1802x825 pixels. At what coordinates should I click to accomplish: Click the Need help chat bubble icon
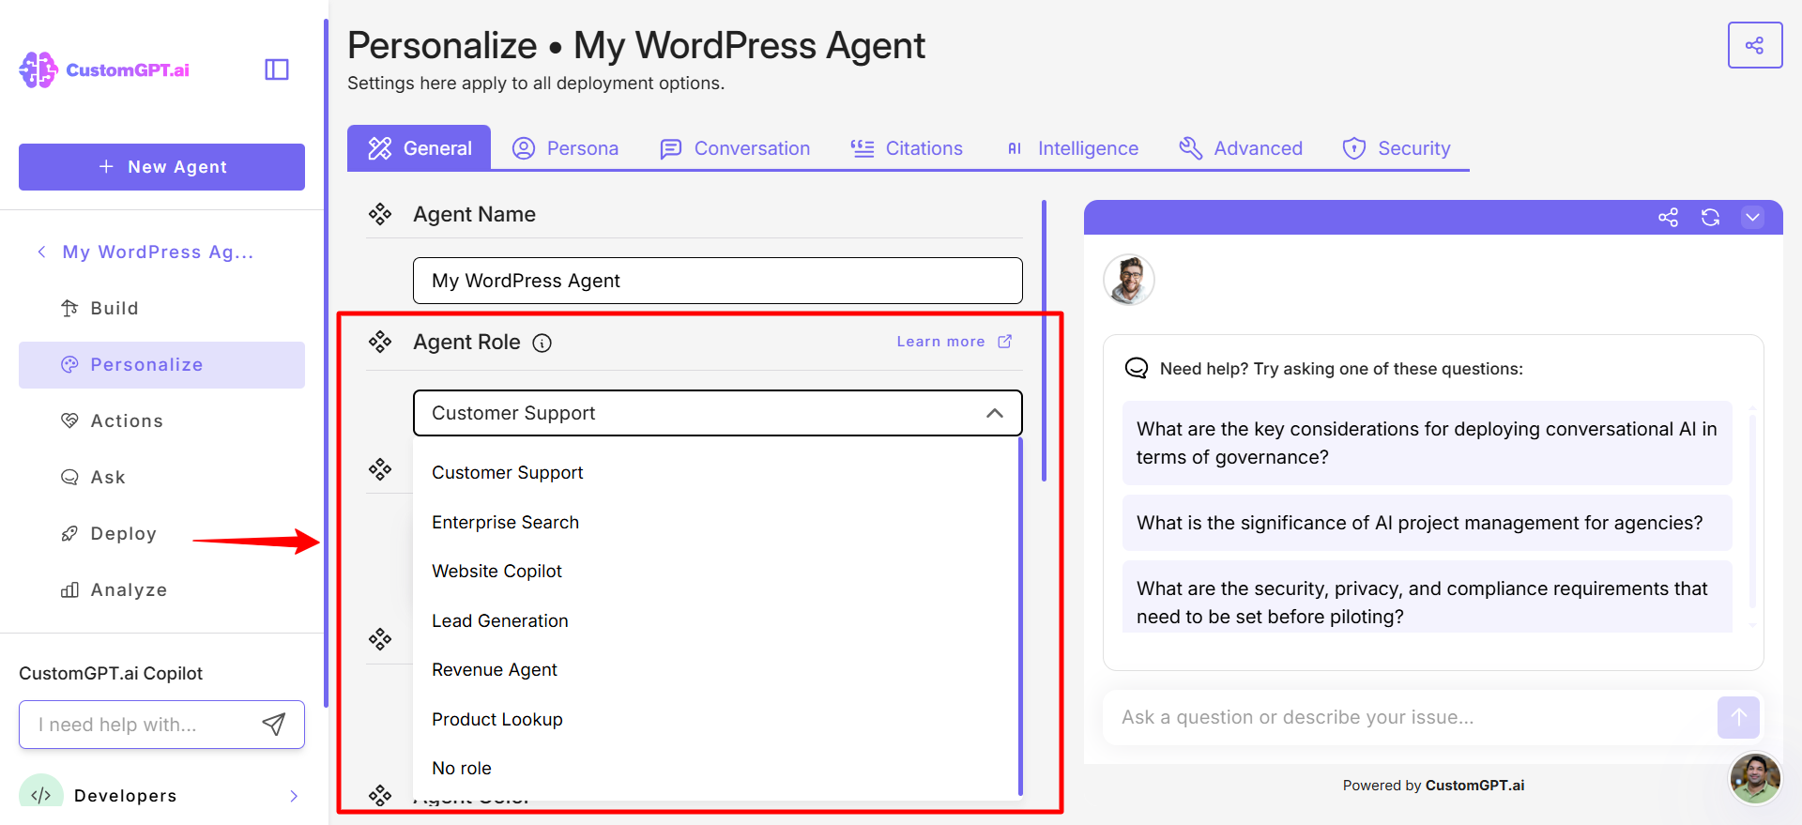tap(1137, 368)
